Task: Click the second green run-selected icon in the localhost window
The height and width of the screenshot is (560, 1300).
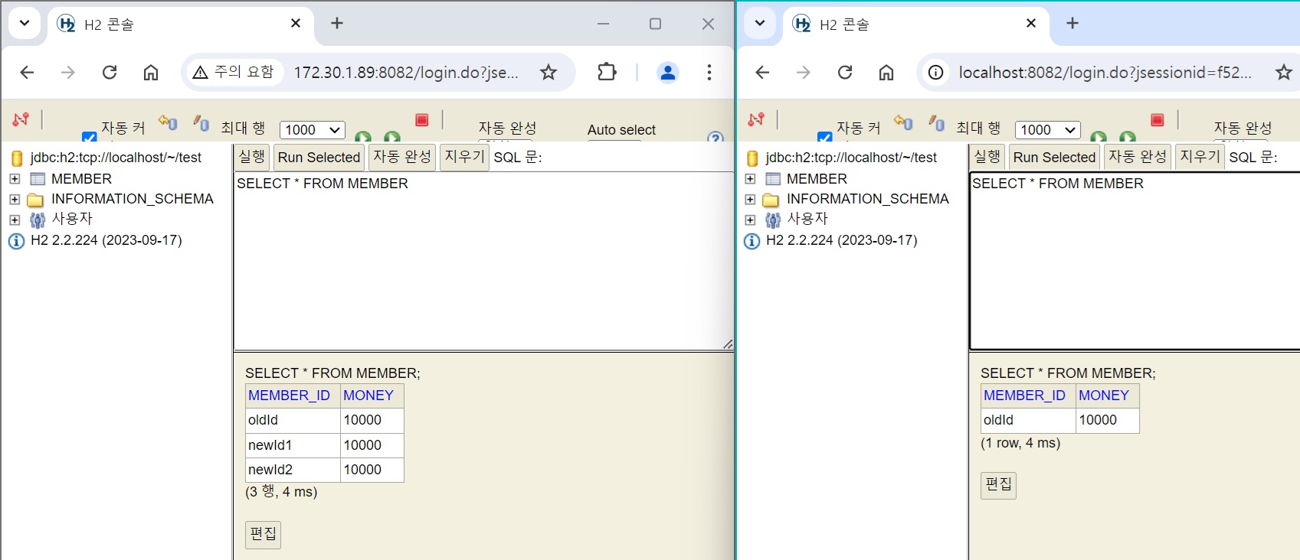Action: click(x=1128, y=137)
